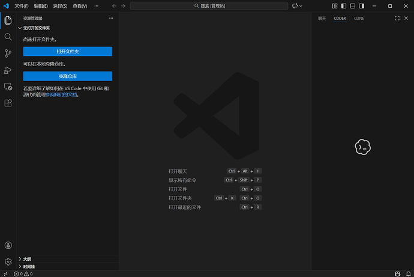Viewport: 414px width, 277px height.
Task: Open the 编辑(E) menu
Action: 41,6
